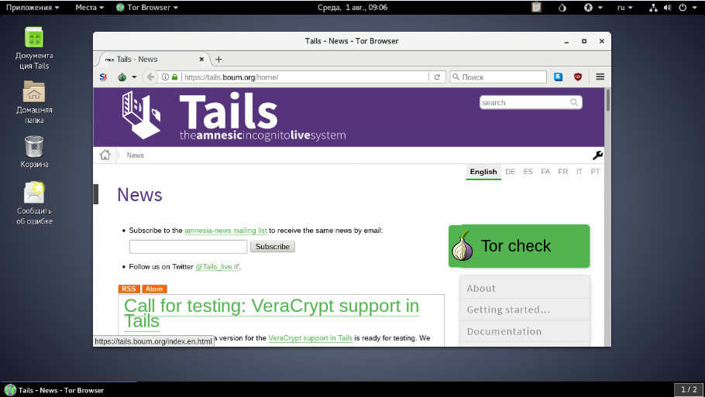The width and height of the screenshot is (705, 397).
Task: Open the amnesia-news mailing list link
Action: click(x=225, y=231)
